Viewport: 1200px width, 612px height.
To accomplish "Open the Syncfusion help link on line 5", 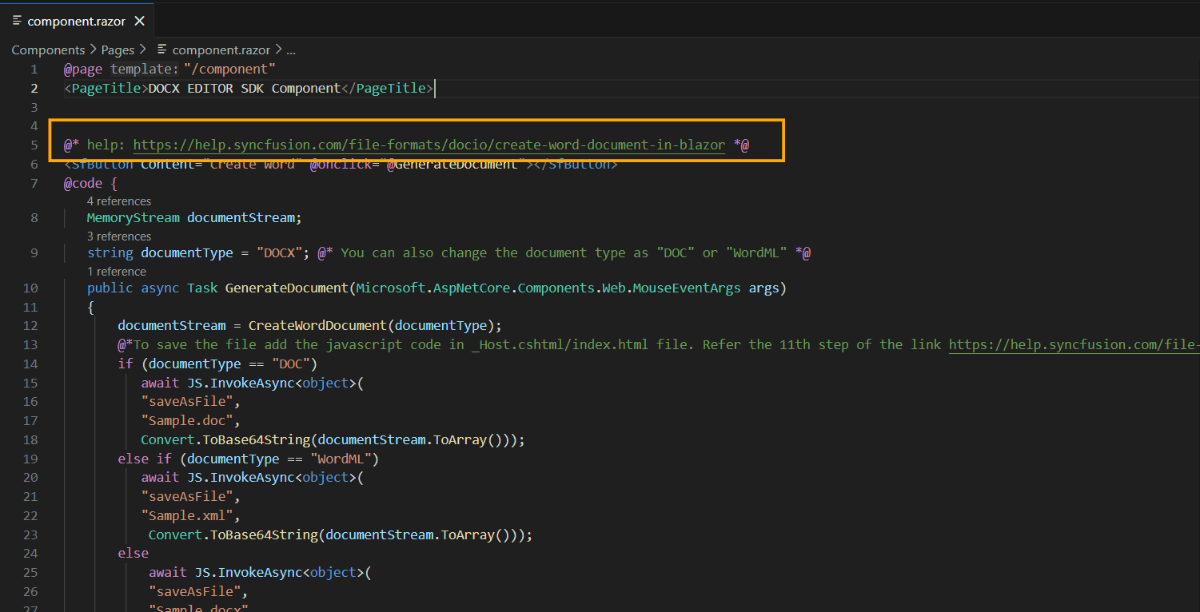I will point(429,145).
